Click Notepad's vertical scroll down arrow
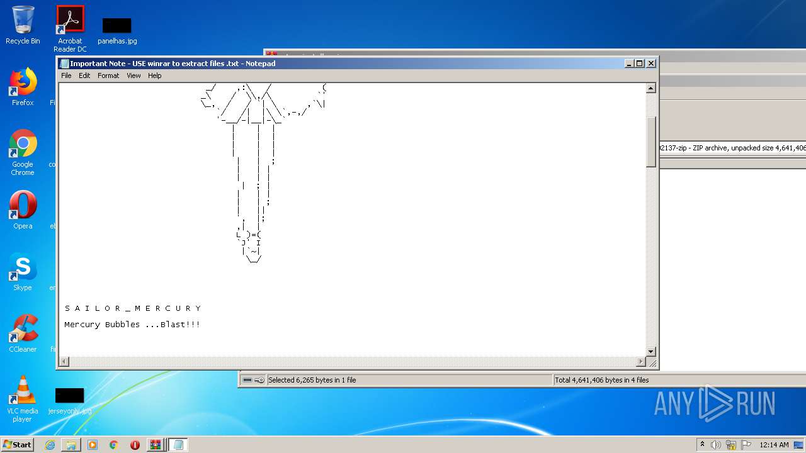This screenshot has height=453, width=806. coord(651,351)
